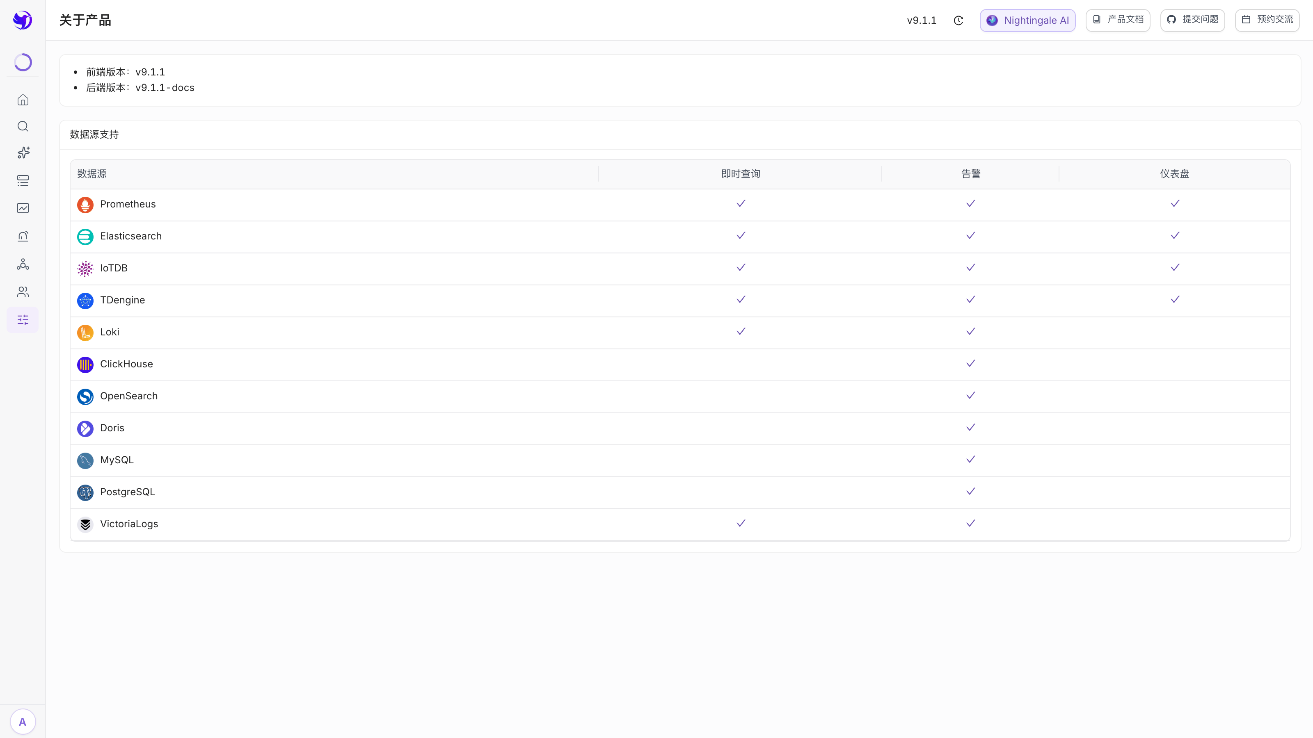
Task: Click the MySQL logo
Action: coord(85,461)
